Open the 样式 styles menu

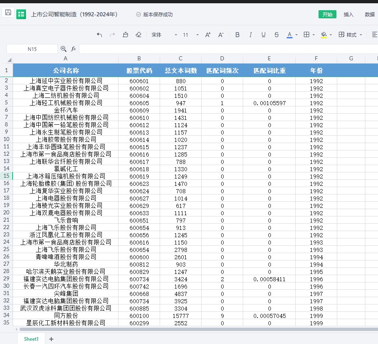(x=350, y=35)
